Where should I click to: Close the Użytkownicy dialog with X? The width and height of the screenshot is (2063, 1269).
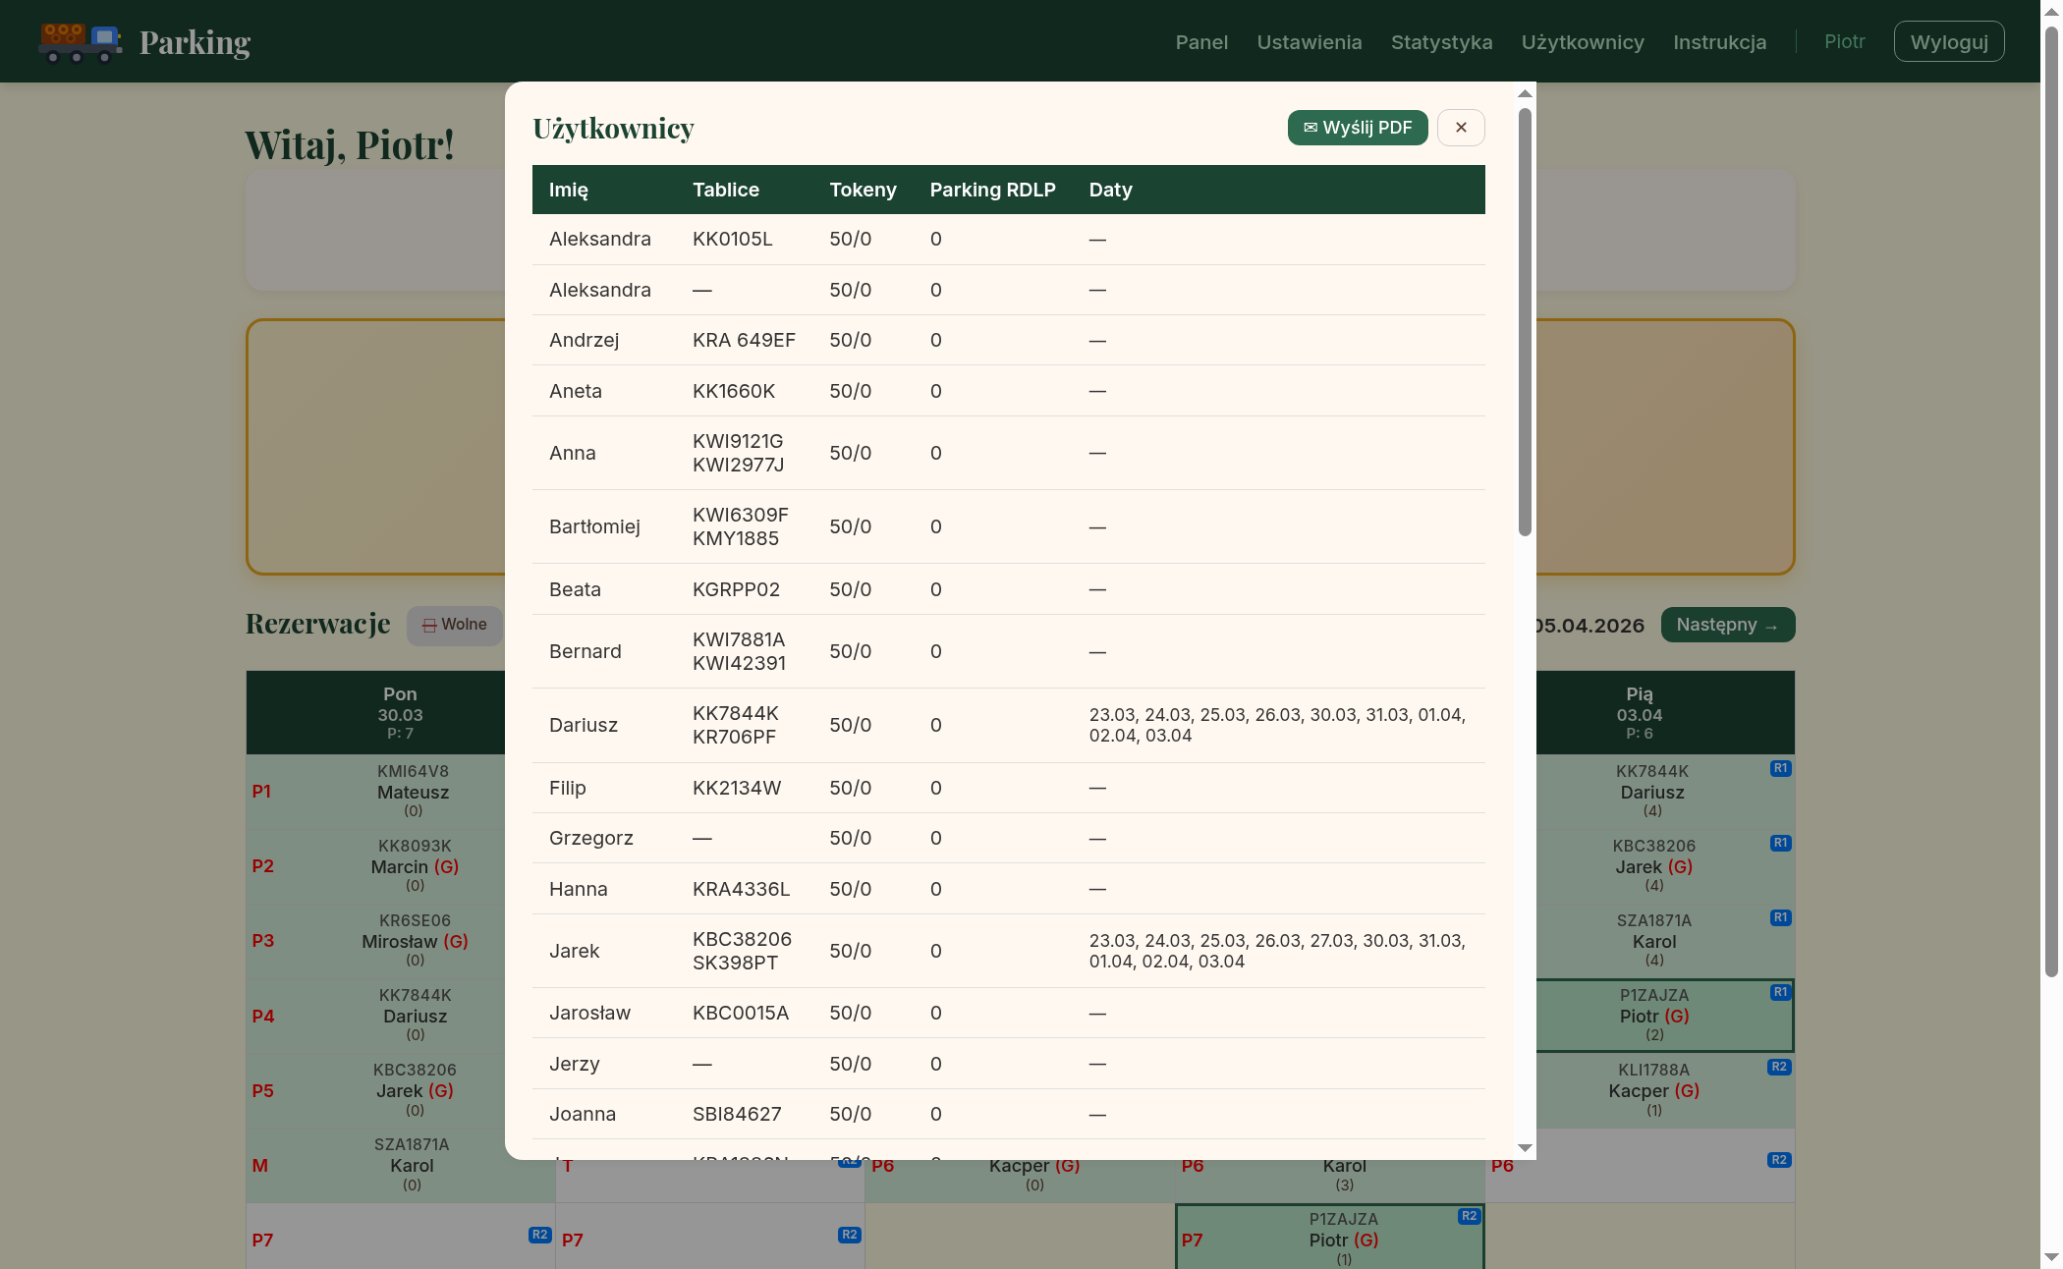point(1461,128)
